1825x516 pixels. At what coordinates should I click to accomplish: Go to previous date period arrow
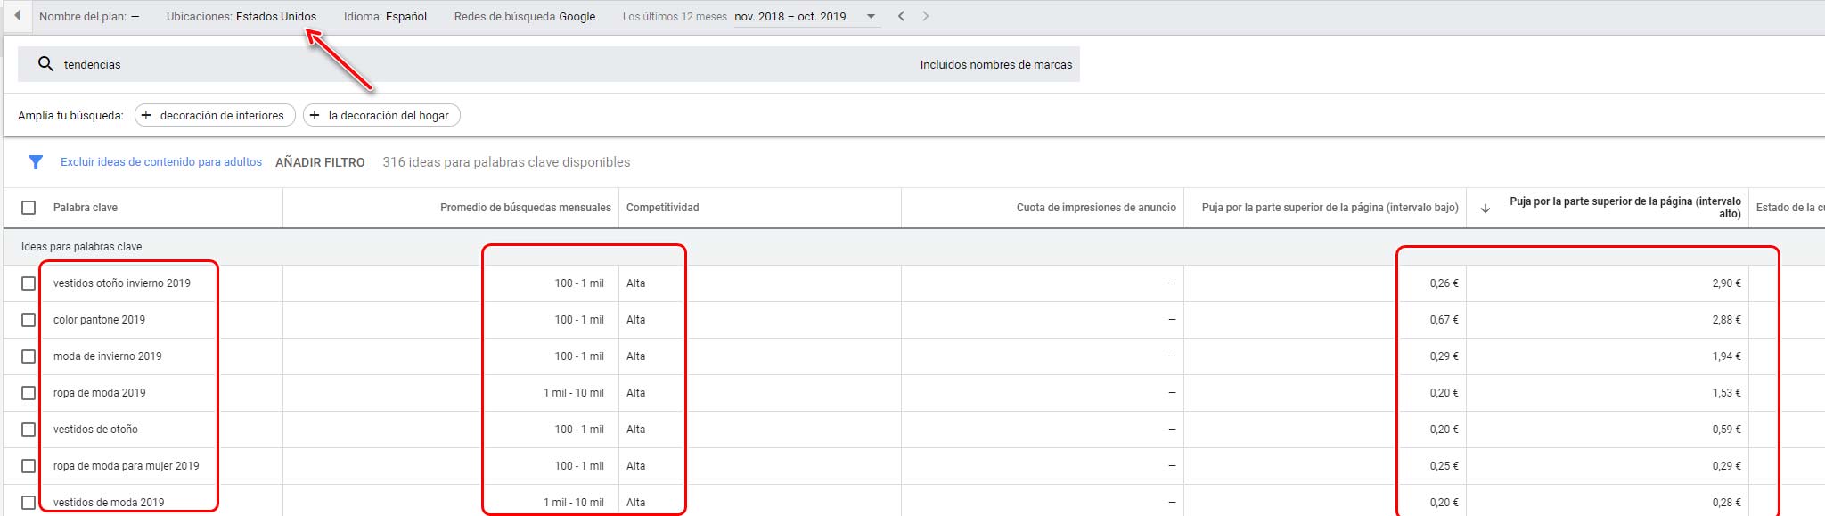(902, 16)
